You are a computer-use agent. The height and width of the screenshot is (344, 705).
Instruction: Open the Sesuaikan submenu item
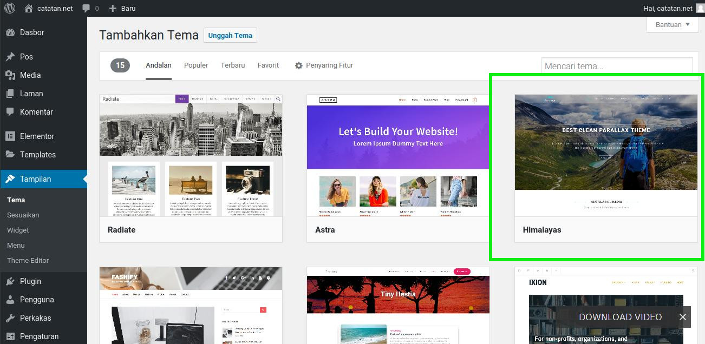[x=23, y=215]
